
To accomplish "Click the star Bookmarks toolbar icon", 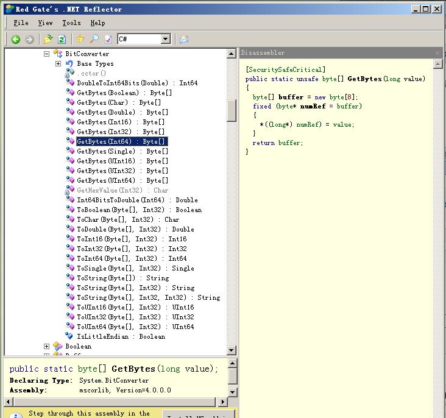I will click(x=80, y=39).
